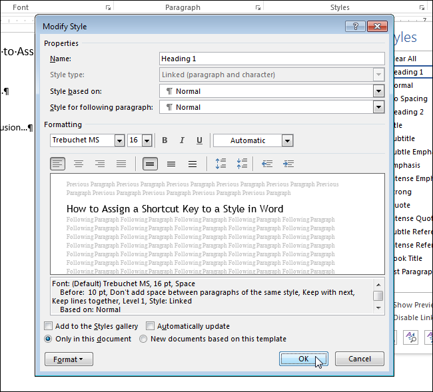Select Subtitle style in Styles pane
Viewport: 433px width, 392px height.
pos(413,138)
